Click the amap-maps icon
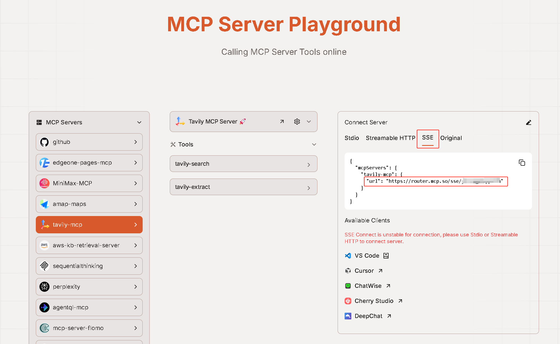The width and height of the screenshot is (560, 344). point(44,204)
